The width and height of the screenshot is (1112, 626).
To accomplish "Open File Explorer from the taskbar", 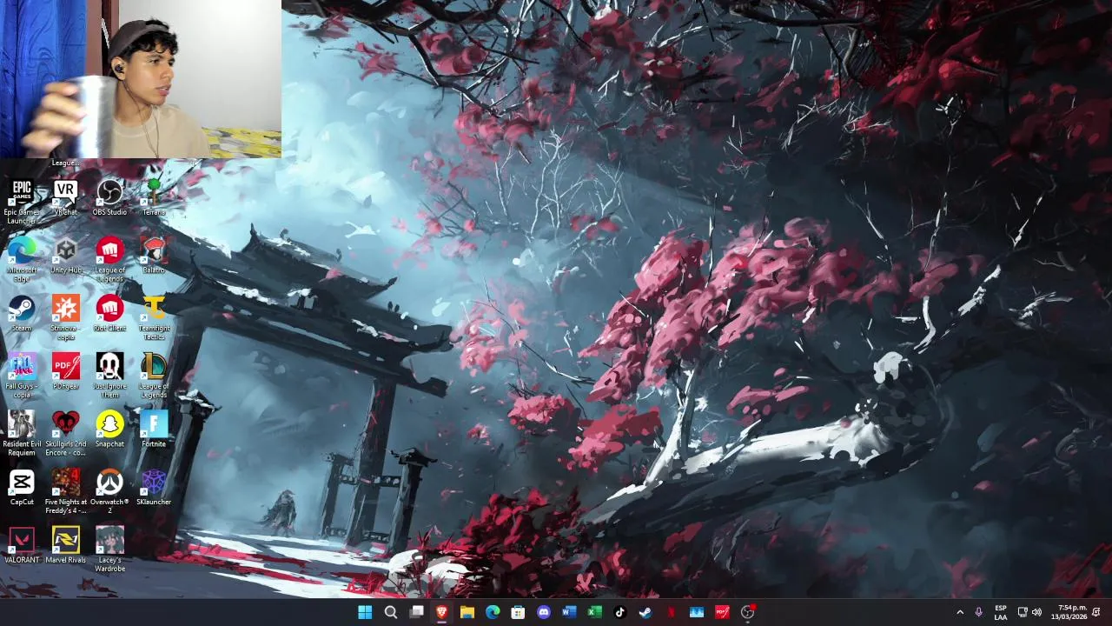I will 467,612.
